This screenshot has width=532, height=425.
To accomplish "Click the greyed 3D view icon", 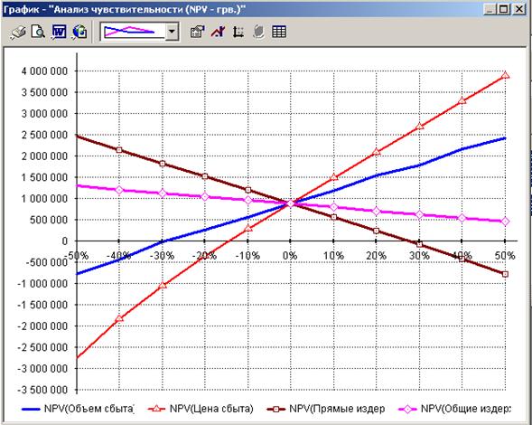I will point(258,32).
